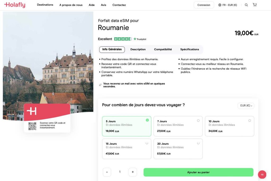Click the QR code on the eSIM card image
This screenshot has width=271, height=181.
click(32, 126)
